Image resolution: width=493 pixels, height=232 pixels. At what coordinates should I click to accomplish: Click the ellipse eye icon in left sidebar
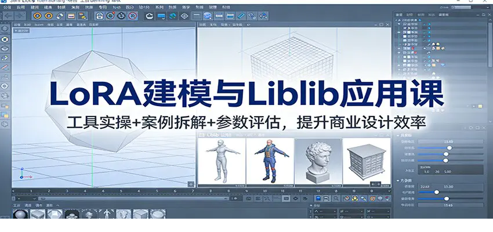click(x=5, y=86)
